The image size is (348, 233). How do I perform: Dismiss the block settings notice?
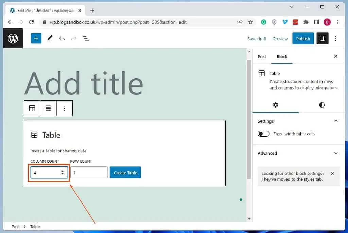click(332, 174)
